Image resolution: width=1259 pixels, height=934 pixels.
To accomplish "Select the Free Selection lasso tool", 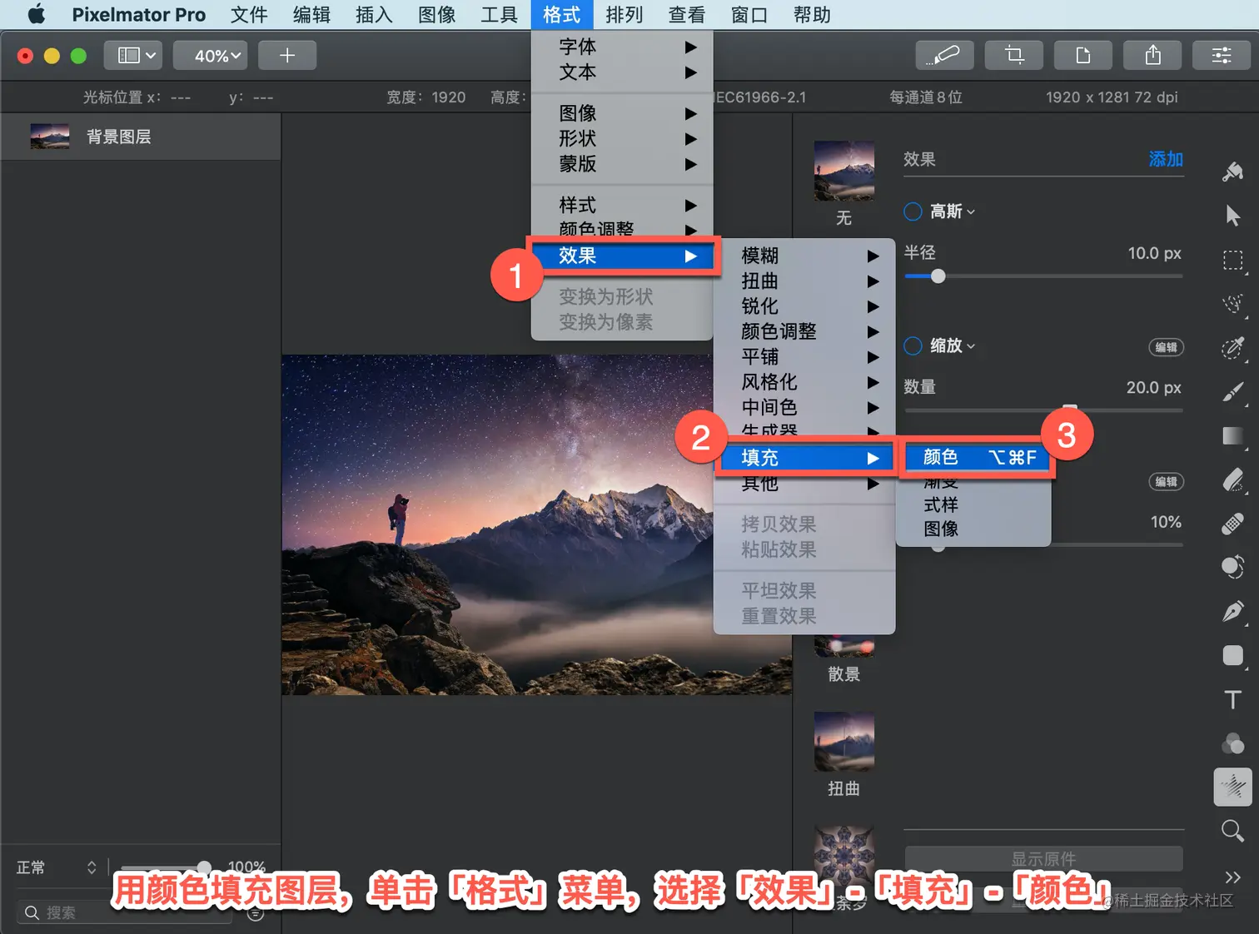I will (x=1232, y=304).
